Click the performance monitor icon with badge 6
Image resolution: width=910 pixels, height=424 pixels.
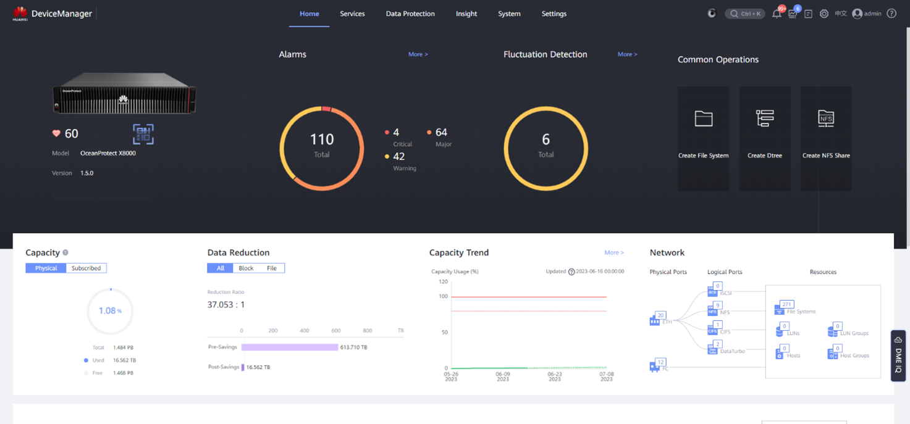793,14
